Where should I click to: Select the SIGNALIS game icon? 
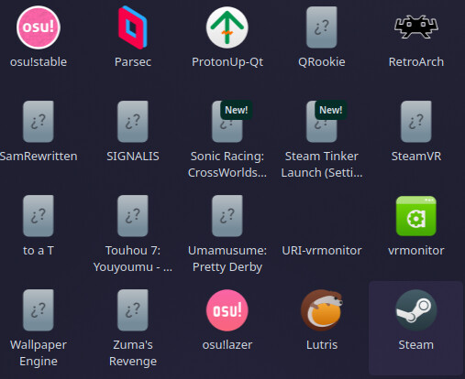tap(133, 122)
